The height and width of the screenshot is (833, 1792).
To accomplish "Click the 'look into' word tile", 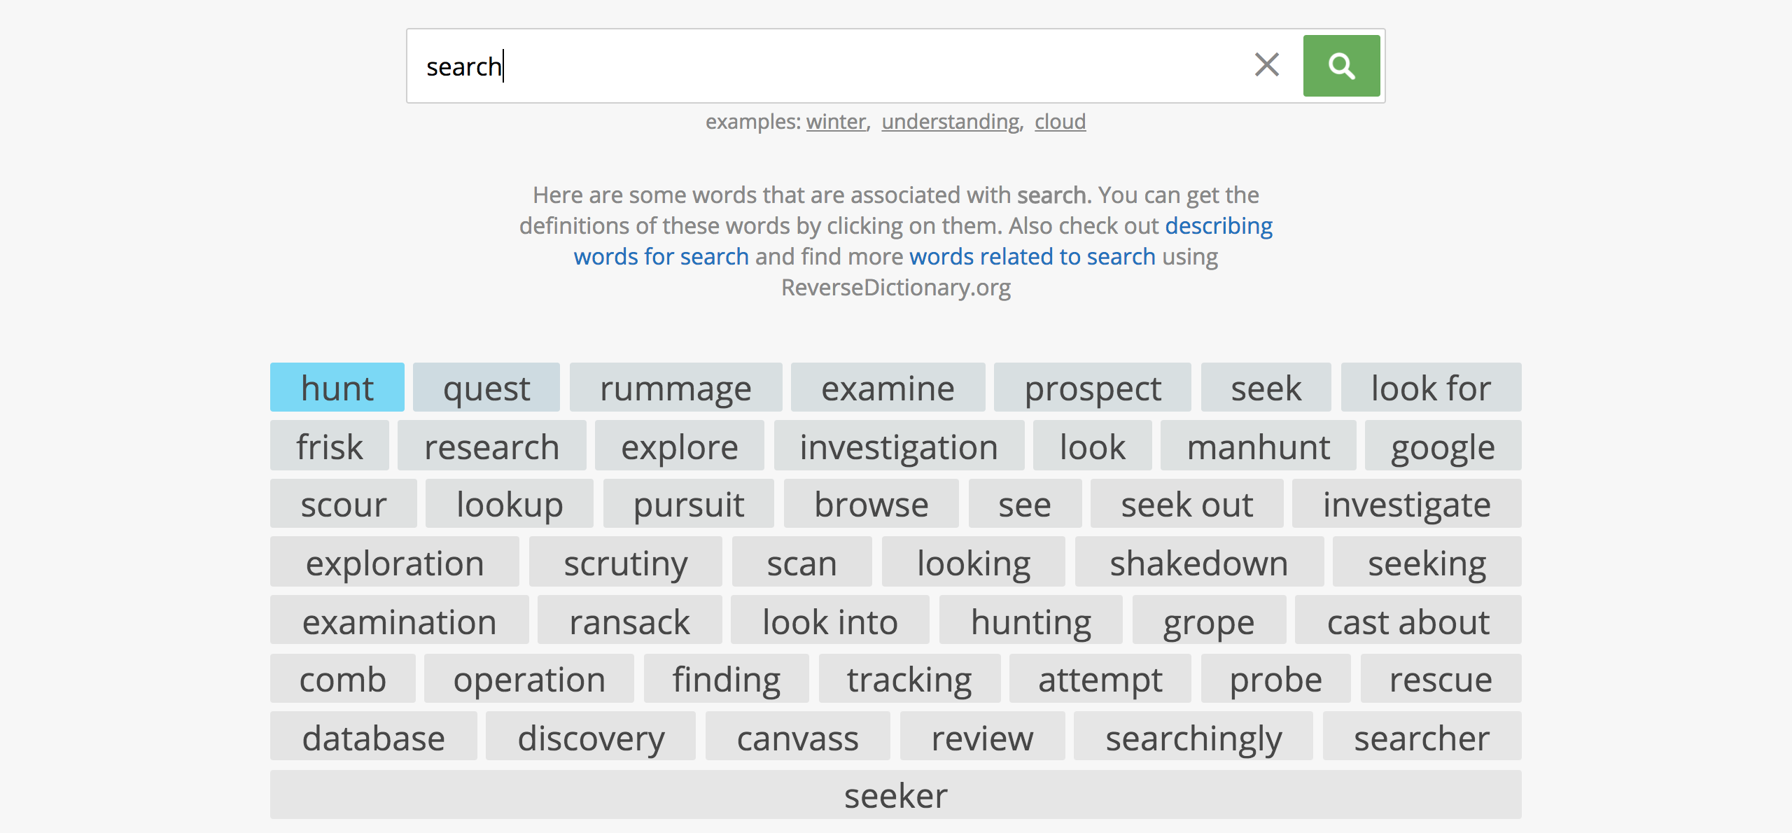I will click(x=829, y=622).
